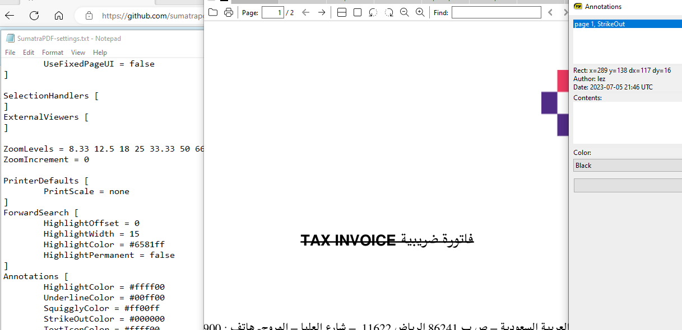Open Notepad's Format menu
This screenshot has height=330, width=682.
52,52
